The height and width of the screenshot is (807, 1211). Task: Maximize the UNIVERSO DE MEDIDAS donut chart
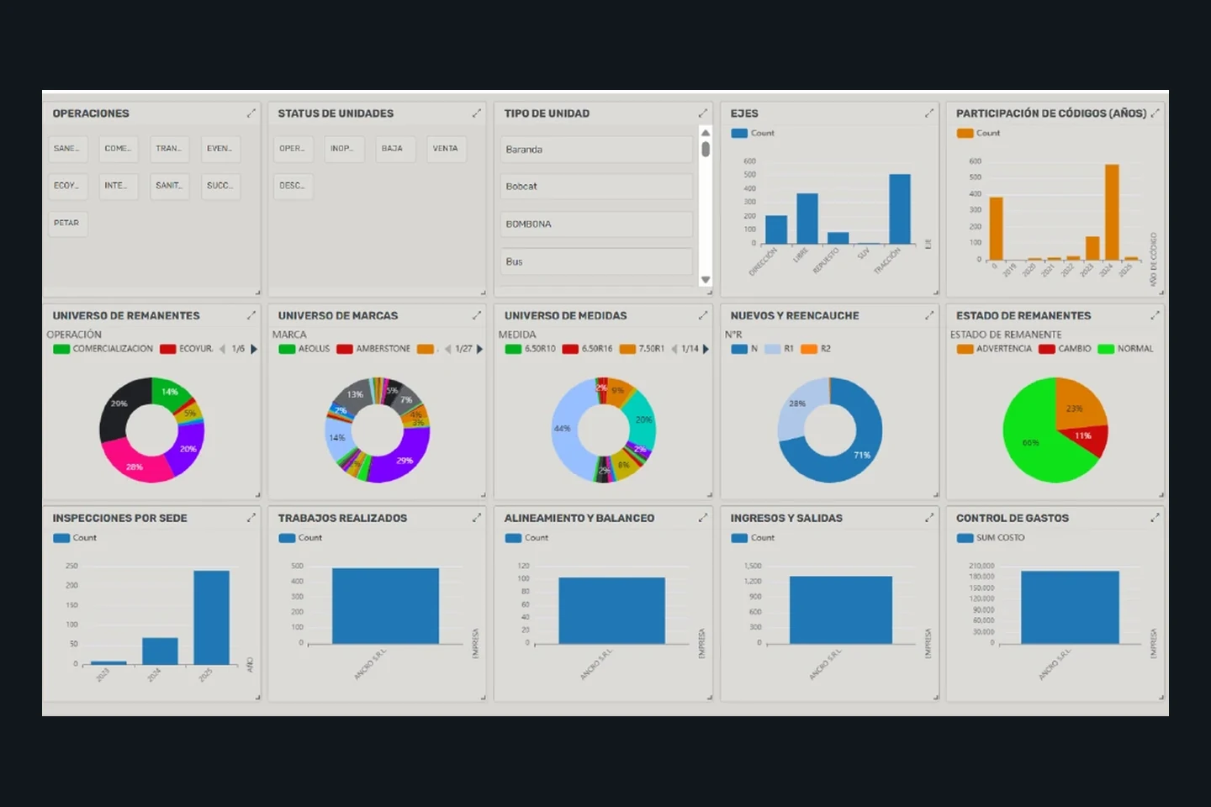pyautogui.click(x=703, y=315)
